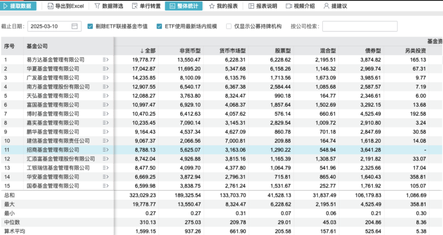Expand row menu for 天弘基金管理有限公司

(x=105, y=96)
